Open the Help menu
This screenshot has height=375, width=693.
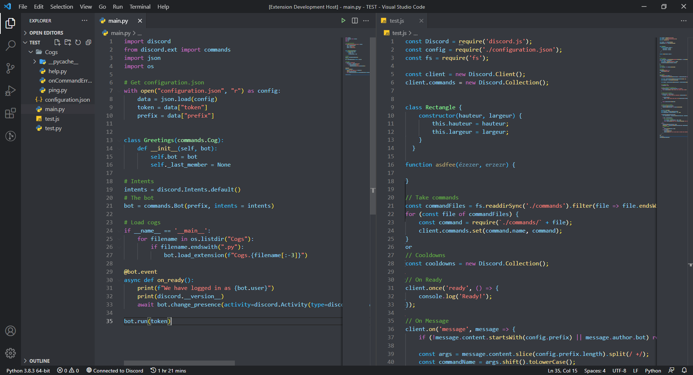163,7
